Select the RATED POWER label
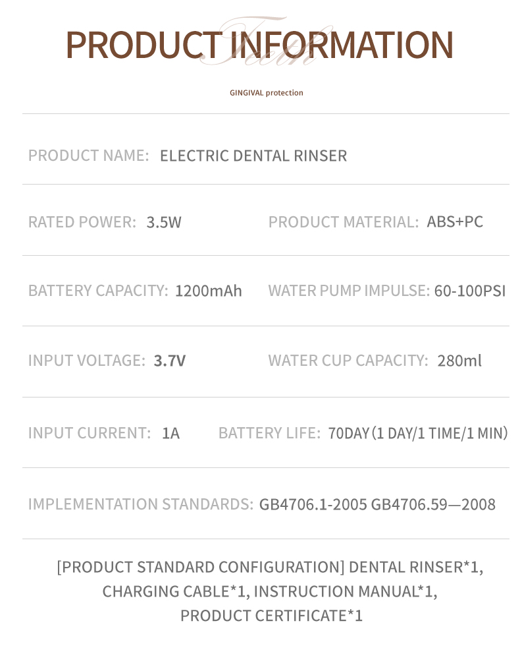This screenshot has width=520, height=648. coord(82,222)
